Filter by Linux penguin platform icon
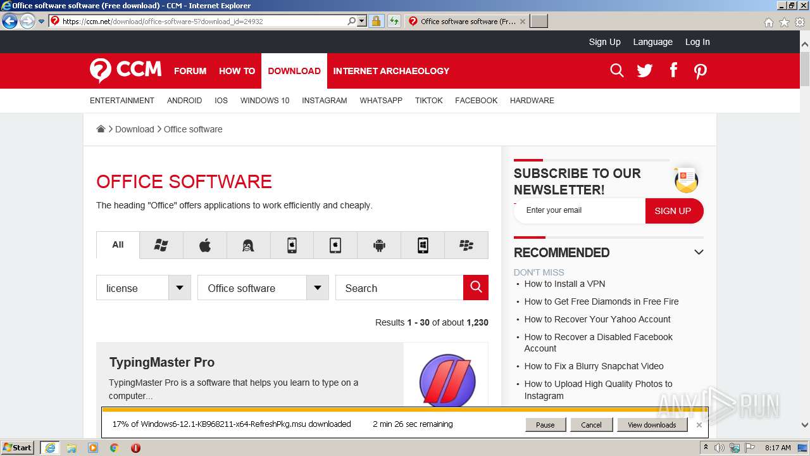The width and height of the screenshot is (810, 456). point(248,245)
